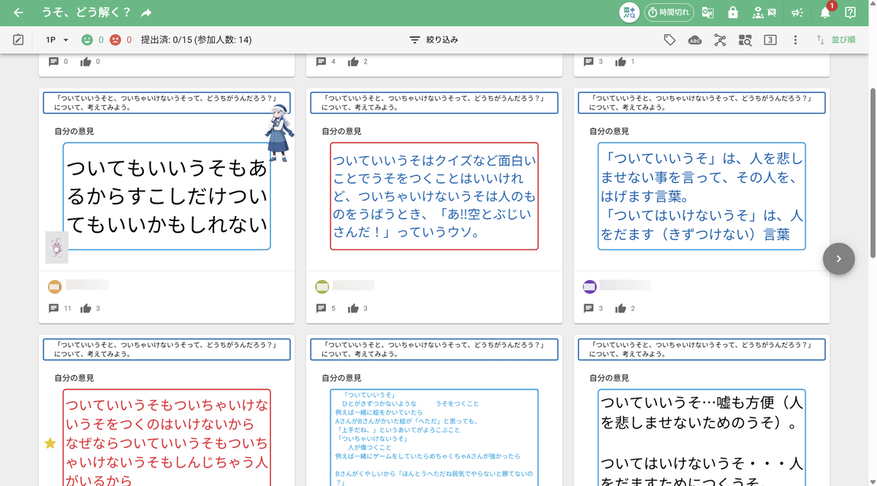Click thumbs-up showing 1 at top right
The width and height of the screenshot is (877, 486).
pos(620,62)
